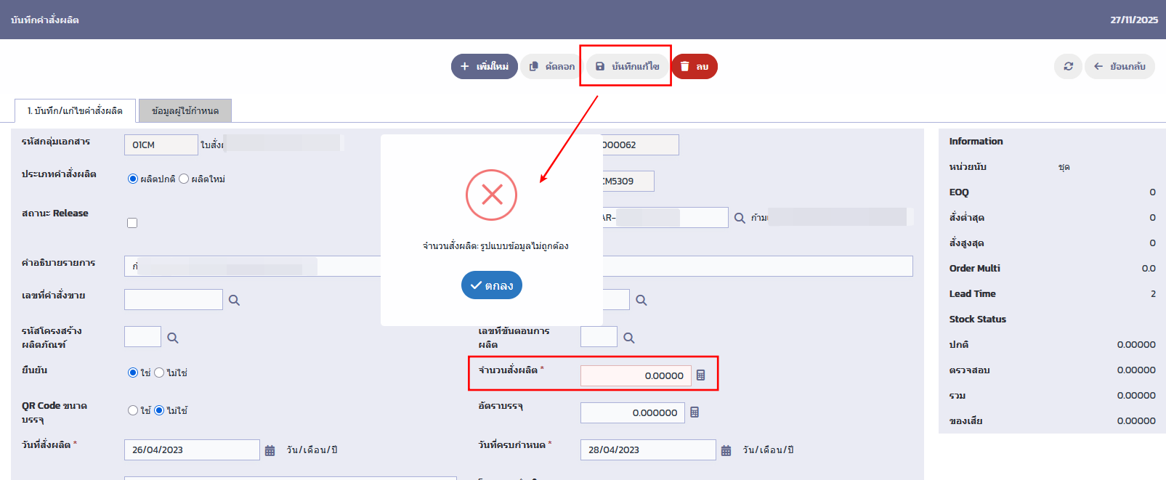The height and width of the screenshot is (480, 1166).
Task: Open calculator for อัตราบรรจุ field
Action: click(695, 412)
